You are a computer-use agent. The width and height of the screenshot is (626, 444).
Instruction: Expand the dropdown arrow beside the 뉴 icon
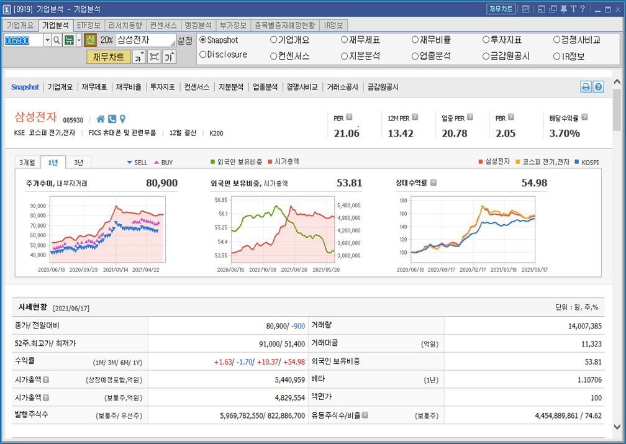pos(79,40)
